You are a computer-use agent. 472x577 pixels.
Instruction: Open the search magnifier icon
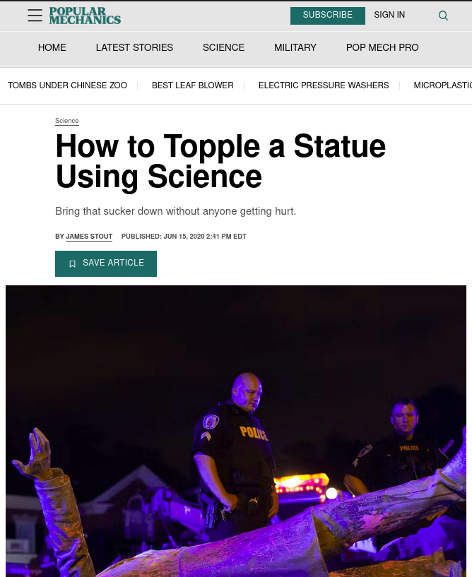tap(443, 16)
